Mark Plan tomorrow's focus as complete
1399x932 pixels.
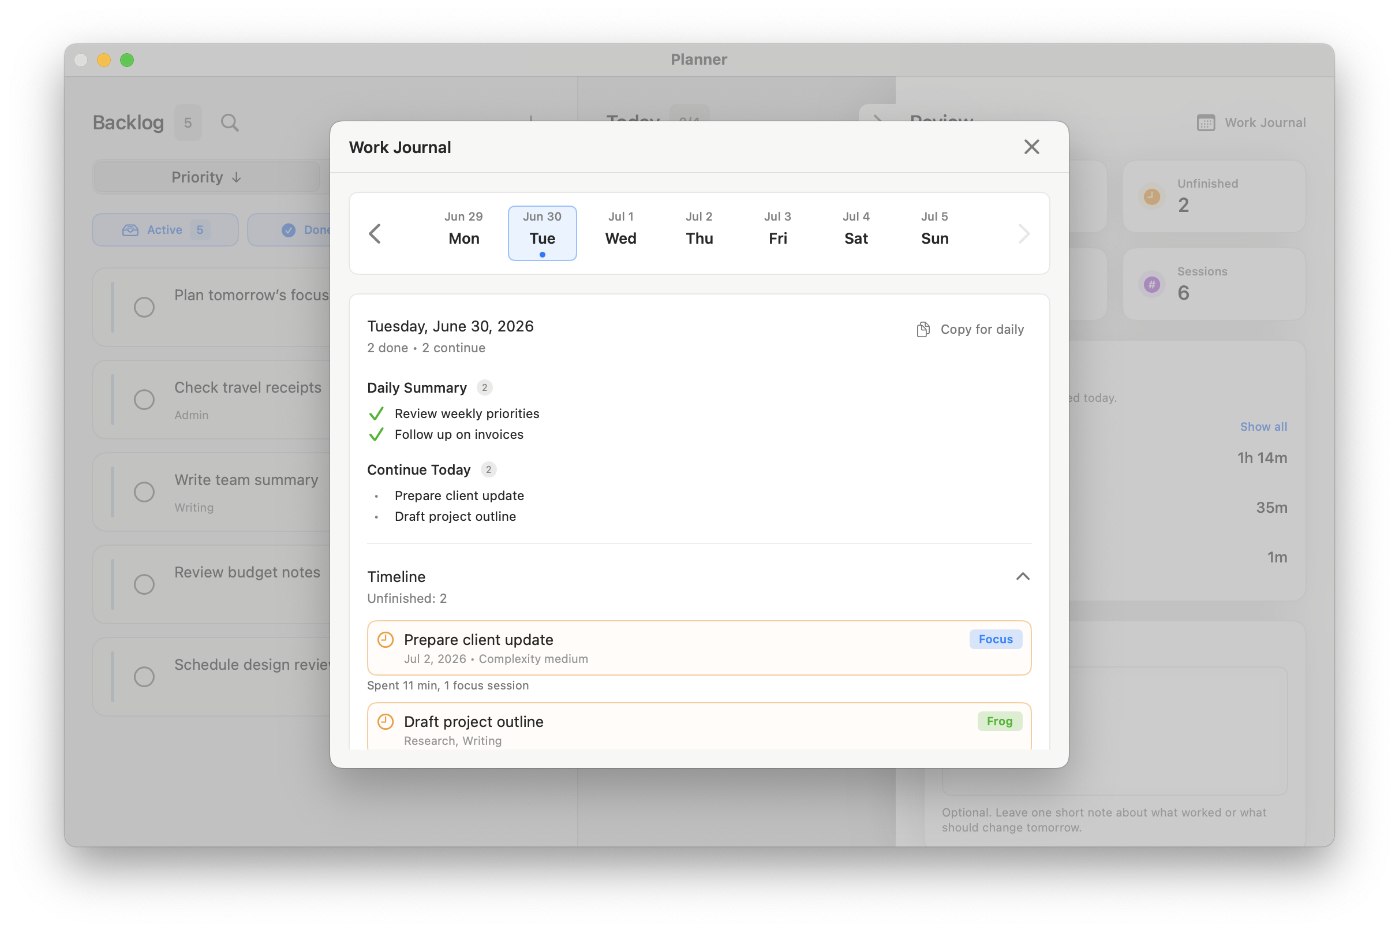coord(144,307)
